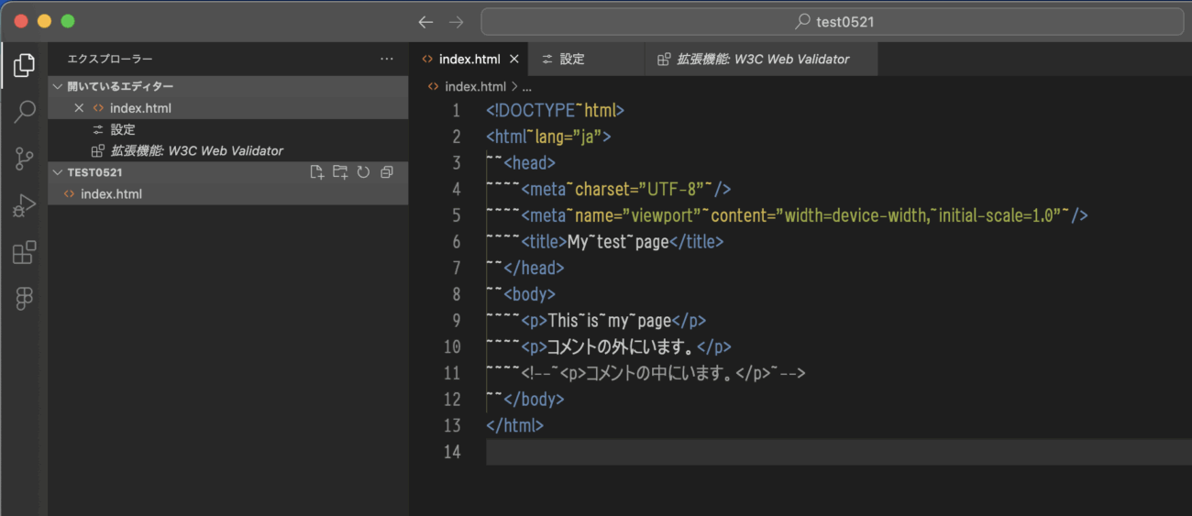Open the Source Control view
1192x516 pixels.
[x=24, y=159]
